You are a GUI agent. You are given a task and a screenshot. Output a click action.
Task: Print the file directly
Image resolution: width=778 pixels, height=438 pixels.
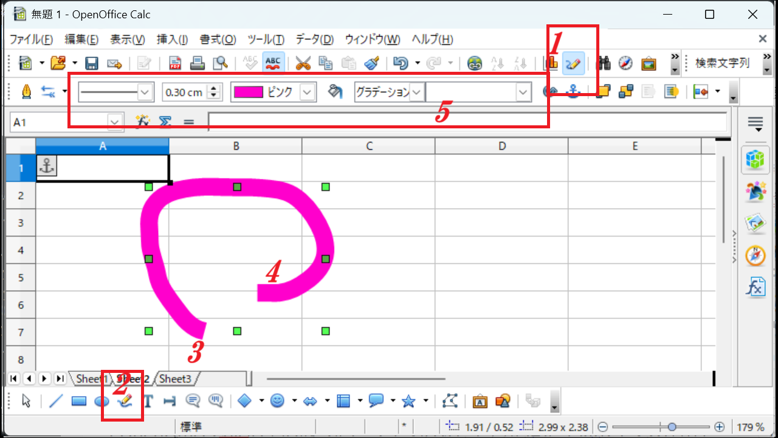click(198, 63)
